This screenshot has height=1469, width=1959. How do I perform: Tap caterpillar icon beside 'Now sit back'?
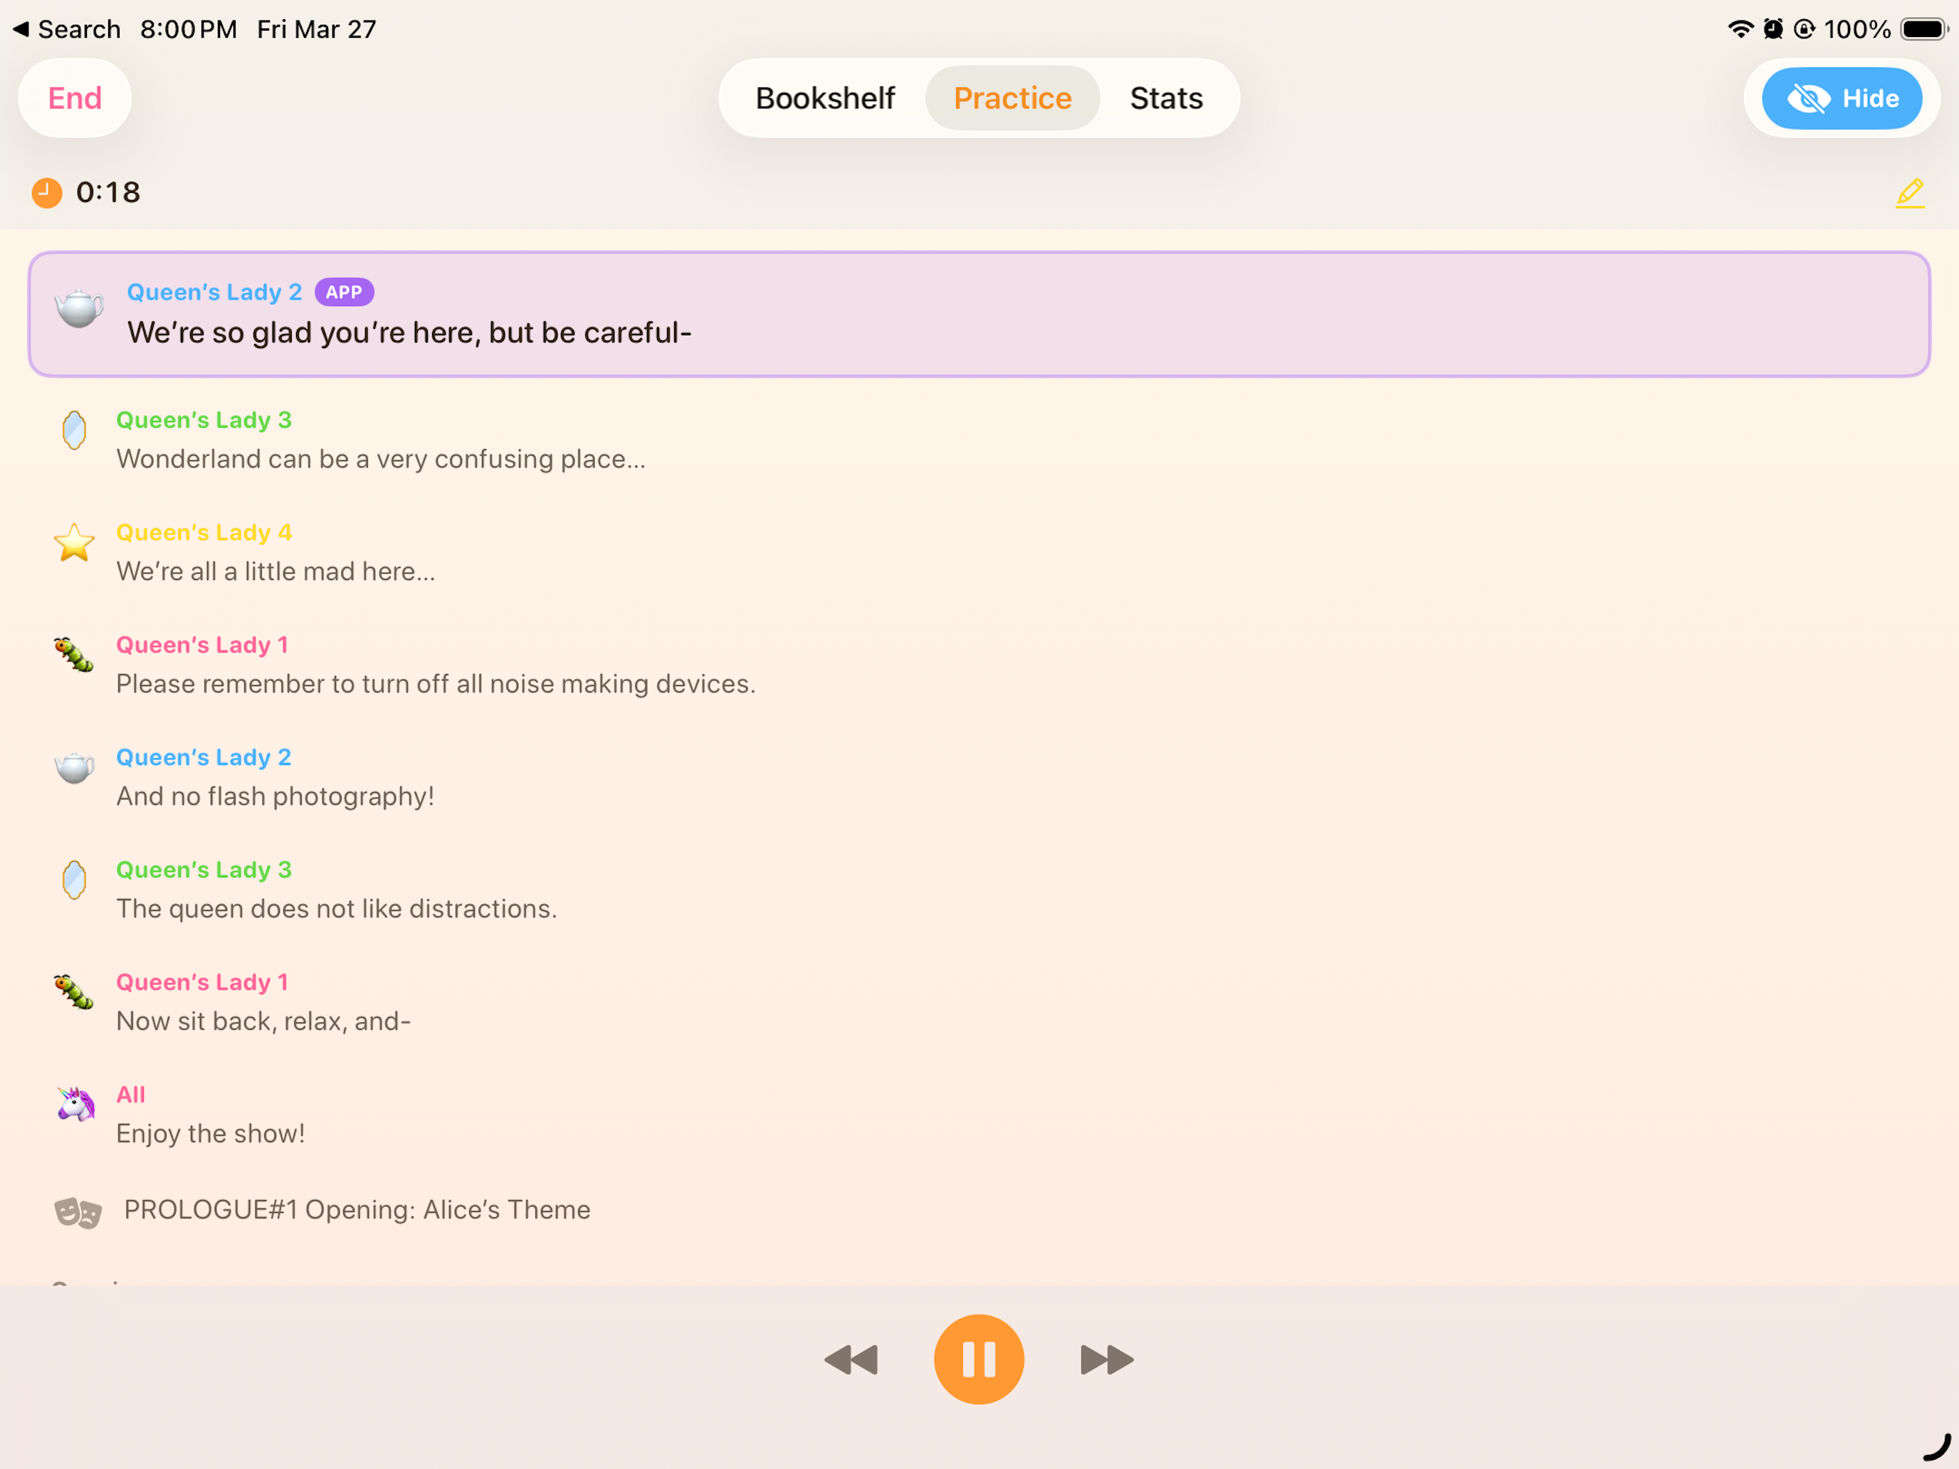(x=75, y=993)
